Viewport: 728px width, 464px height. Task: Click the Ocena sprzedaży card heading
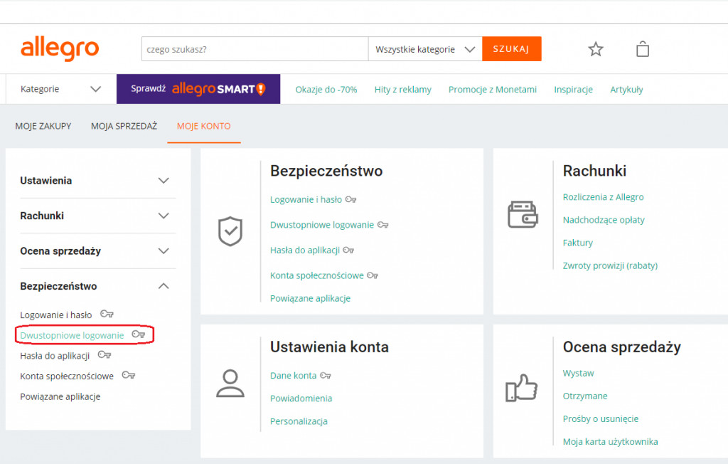(621, 347)
